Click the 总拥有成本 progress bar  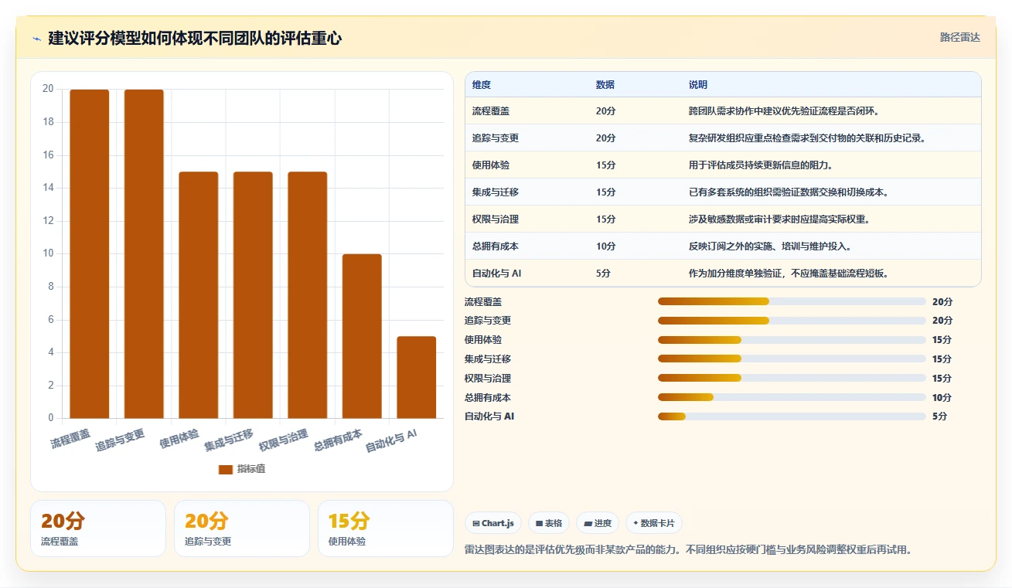pyautogui.click(x=792, y=397)
